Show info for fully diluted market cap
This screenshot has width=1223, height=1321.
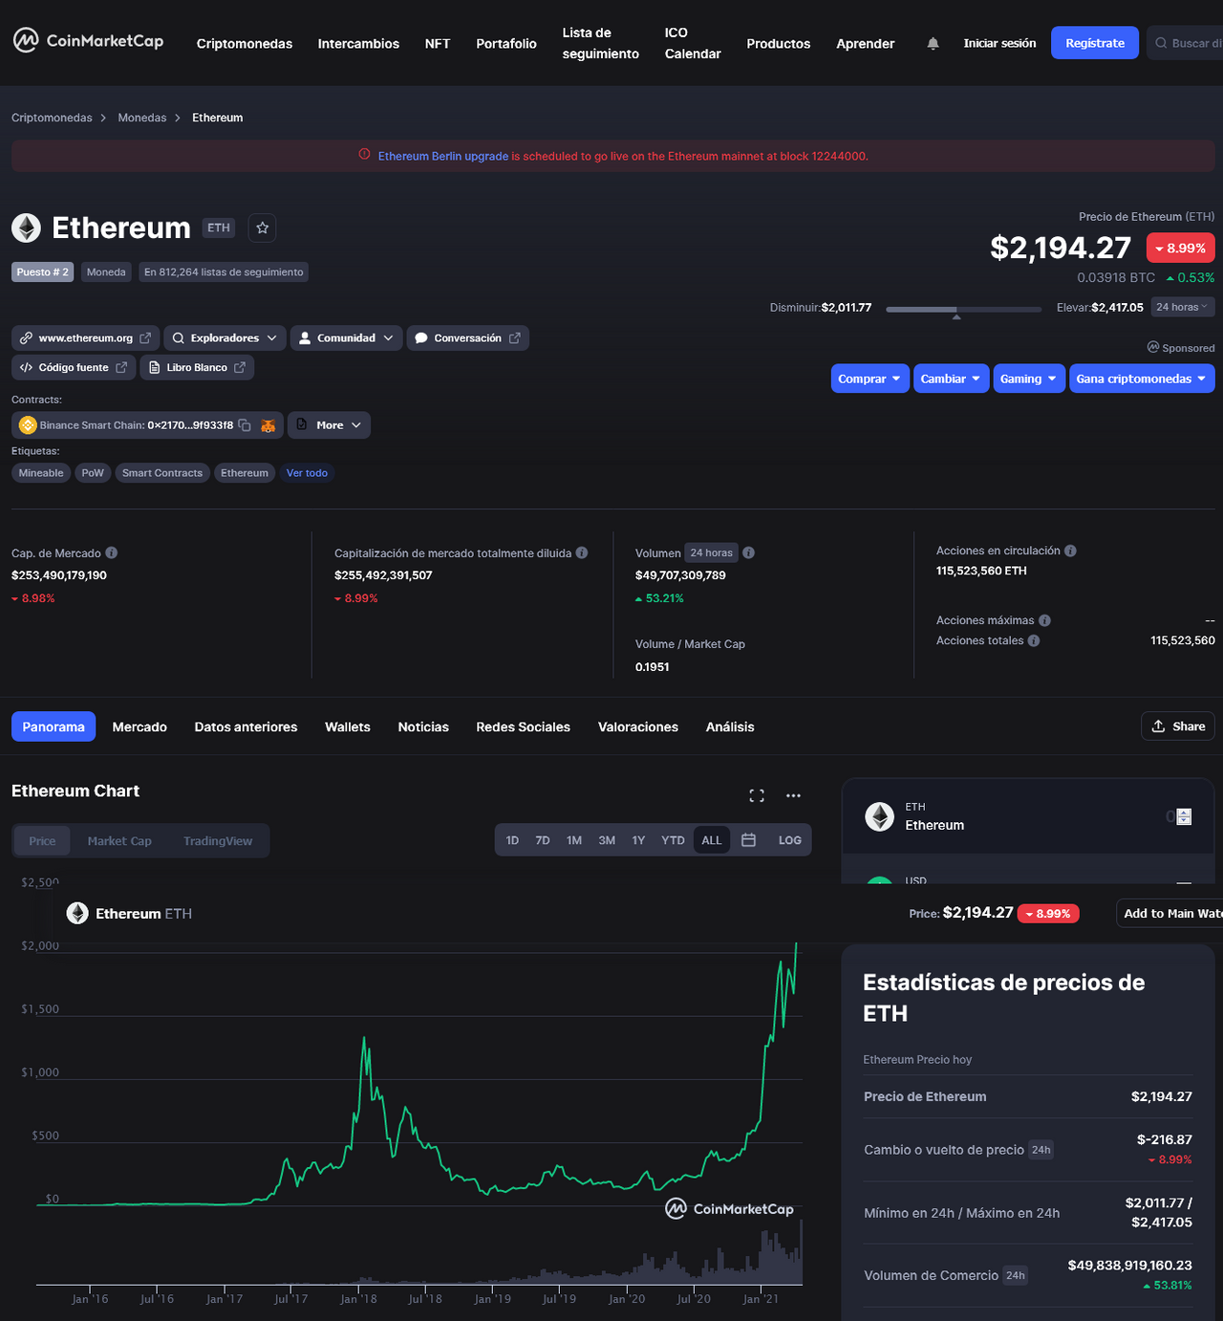(x=582, y=553)
